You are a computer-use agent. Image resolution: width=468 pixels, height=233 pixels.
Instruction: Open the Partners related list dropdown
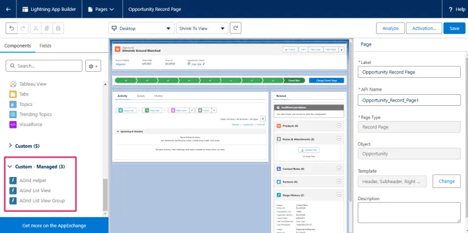point(339,181)
